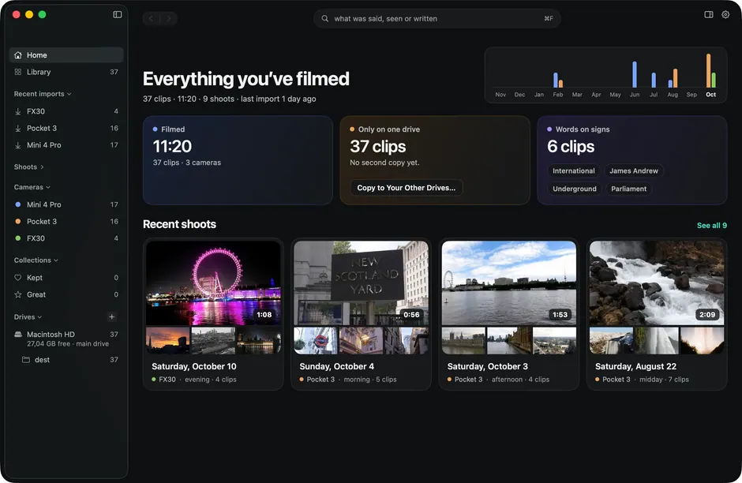Open Saturday, October 10 London Eye thumbnail
742x483 pixels.
click(213, 283)
